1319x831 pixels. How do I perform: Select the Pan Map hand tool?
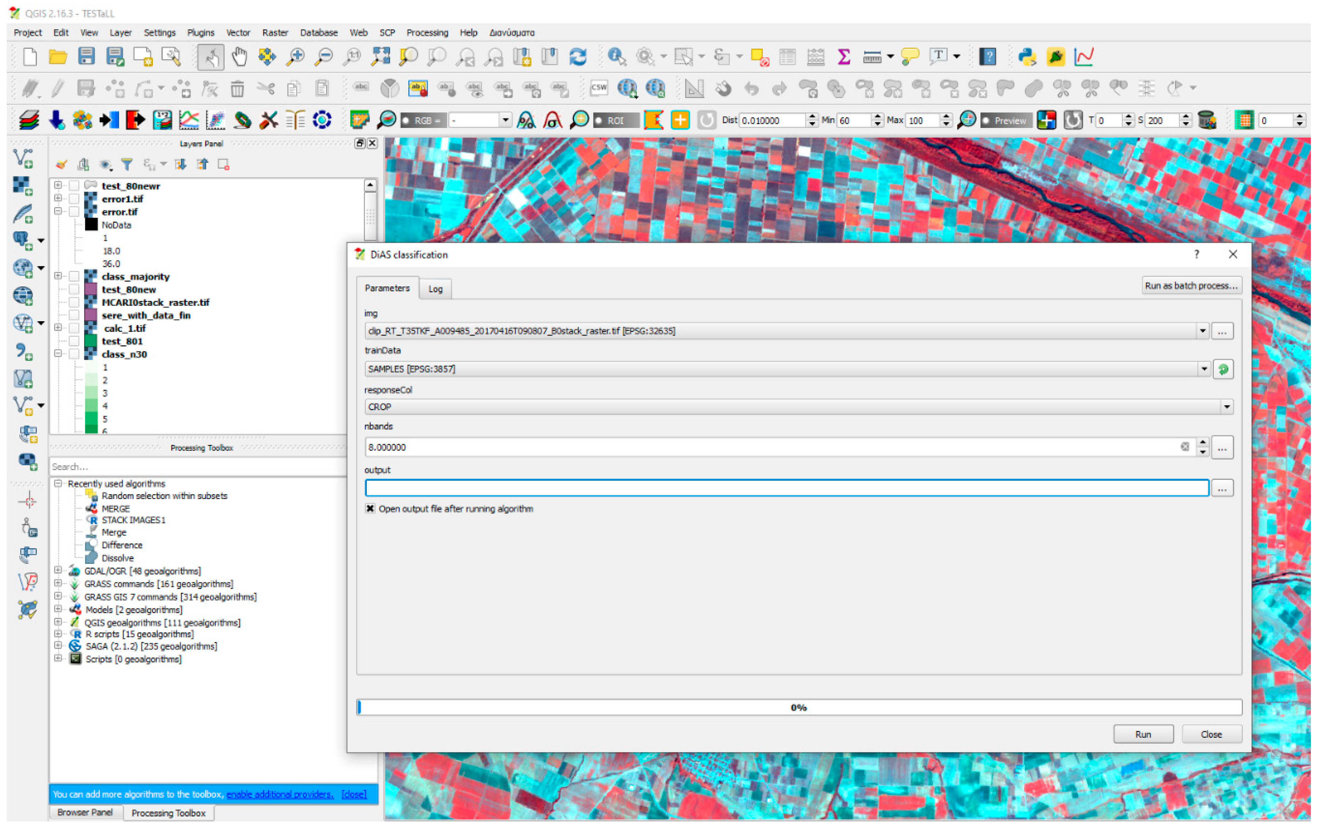239,56
